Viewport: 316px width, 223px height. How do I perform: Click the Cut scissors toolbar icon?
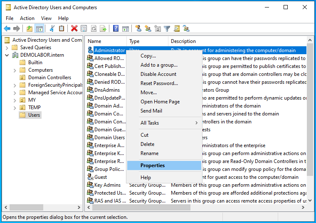click(x=52, y=28)
